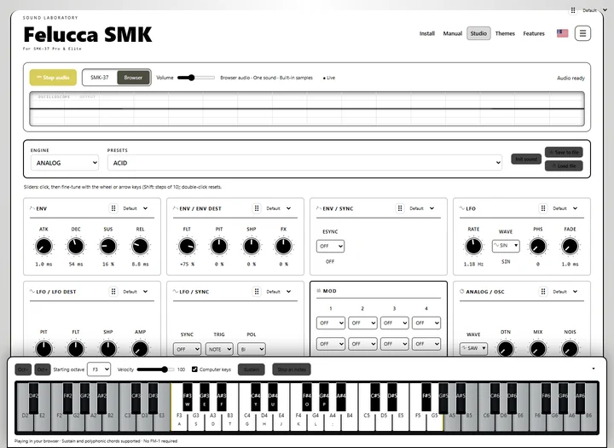Click the DEC envelope knob

pos(76,246)
